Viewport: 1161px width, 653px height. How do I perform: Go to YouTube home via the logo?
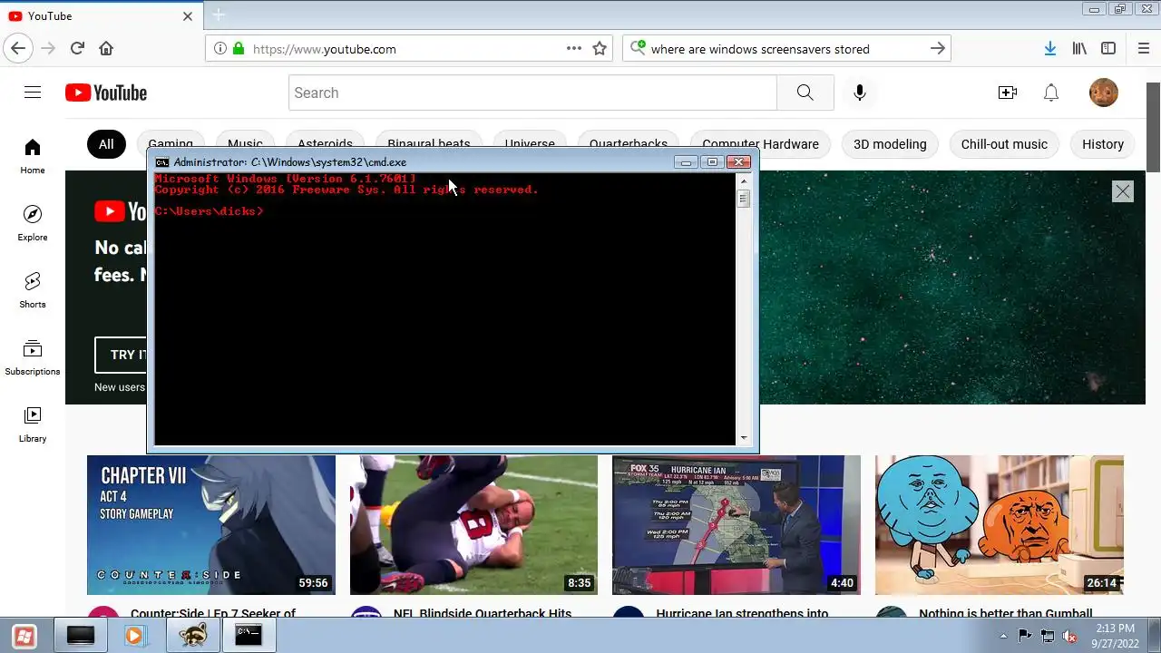[106, 93]
